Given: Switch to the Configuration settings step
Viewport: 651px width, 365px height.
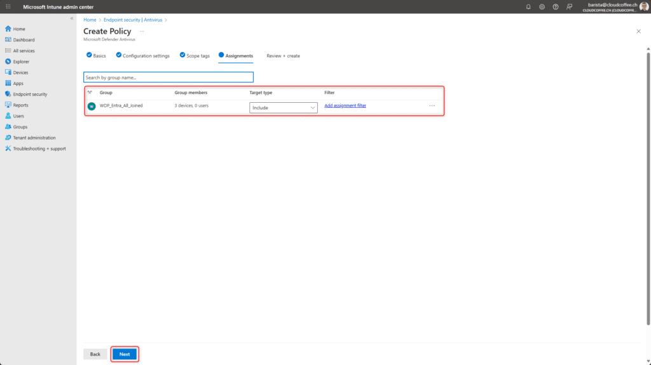Looking at the screenshot, I should (x=146, y=56).
